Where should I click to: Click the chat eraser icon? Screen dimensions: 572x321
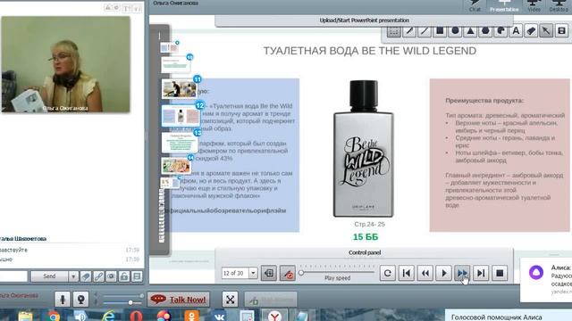86,276
